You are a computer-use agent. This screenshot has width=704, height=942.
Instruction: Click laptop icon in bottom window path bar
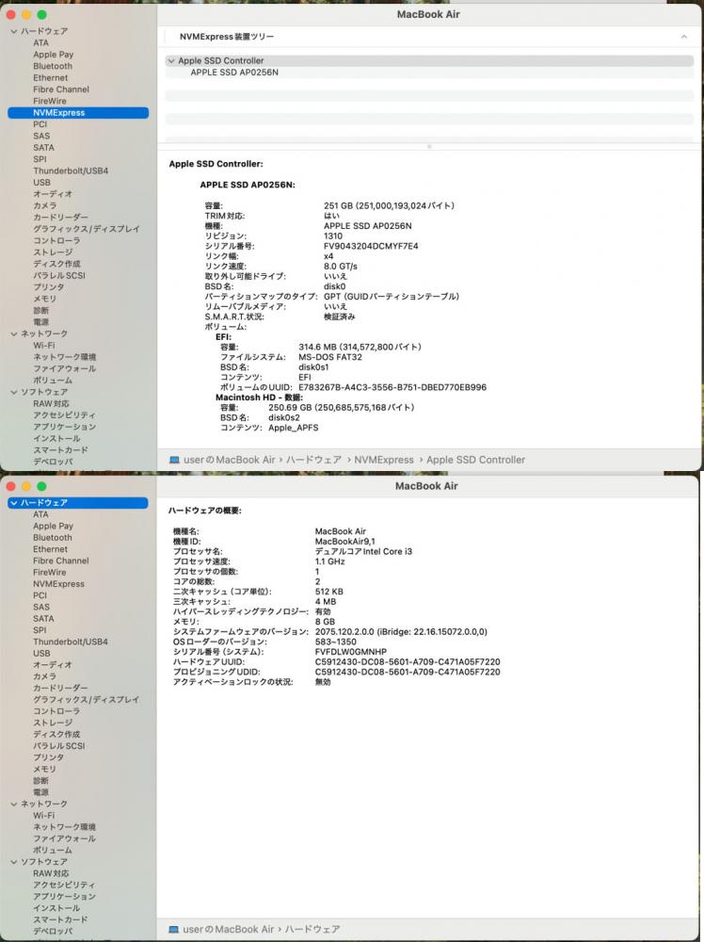pyautogui.click(x=174, y=930)
